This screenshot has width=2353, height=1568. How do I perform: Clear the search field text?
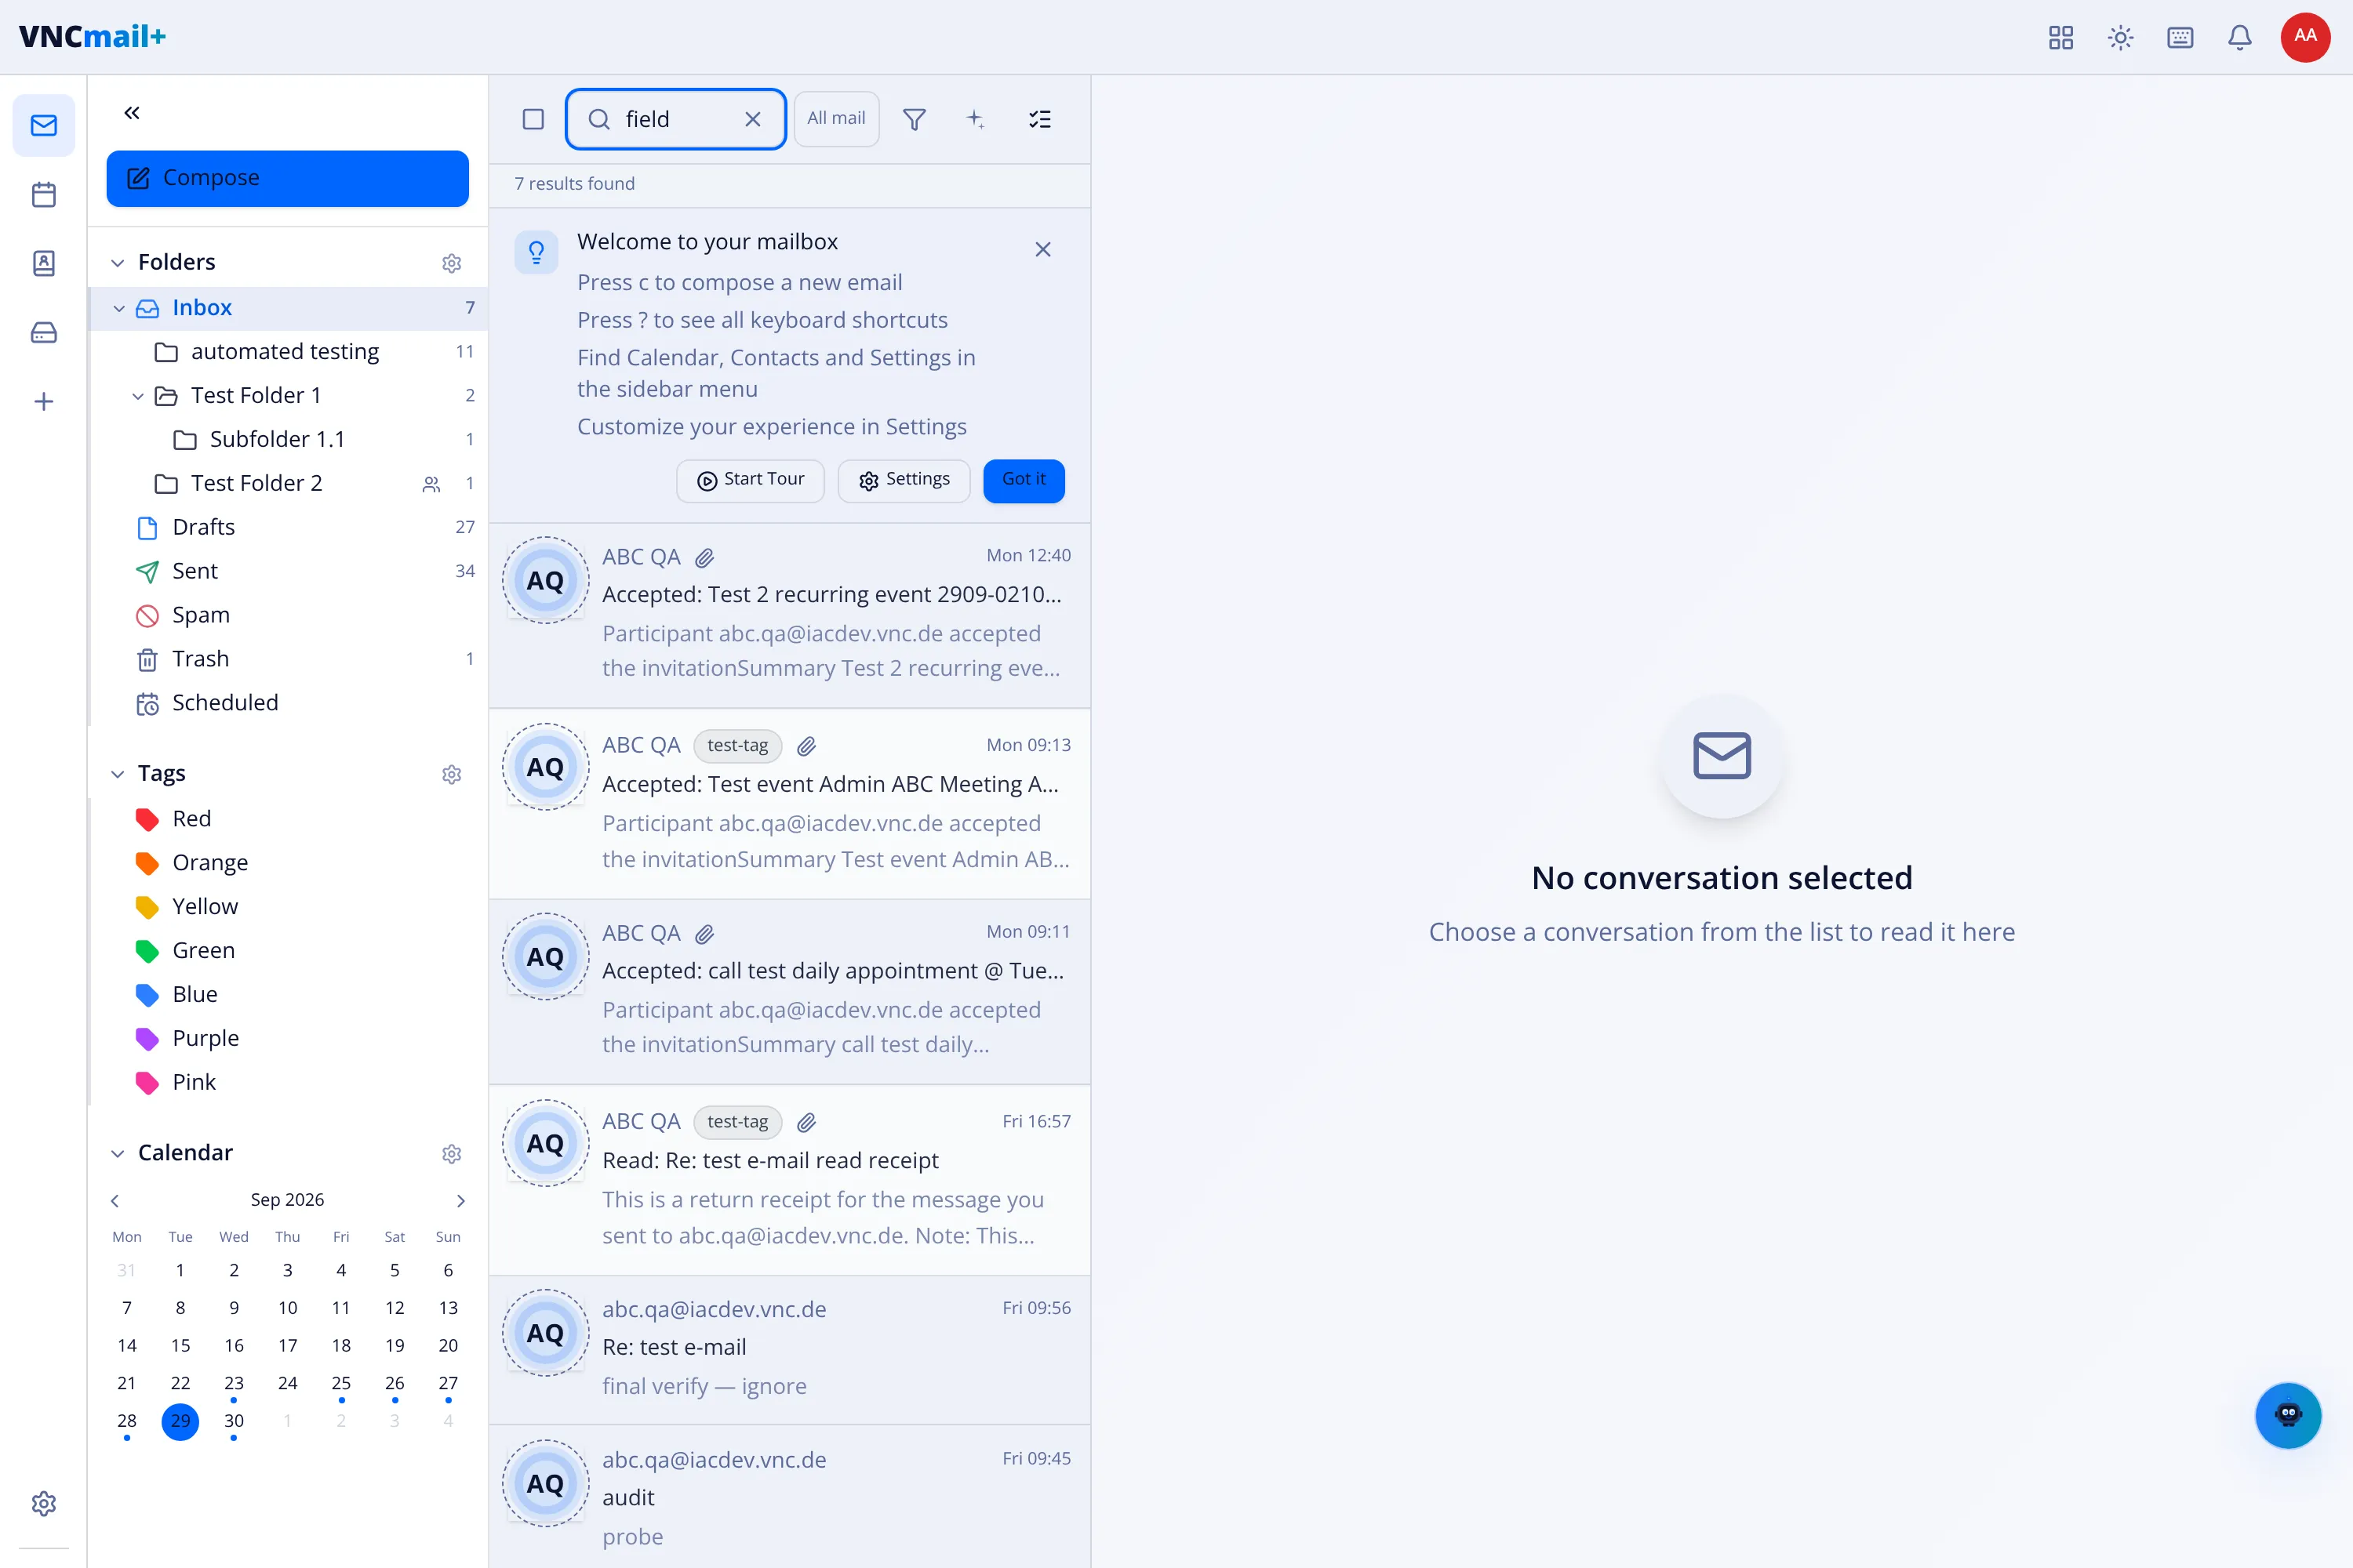coord(753,119)
